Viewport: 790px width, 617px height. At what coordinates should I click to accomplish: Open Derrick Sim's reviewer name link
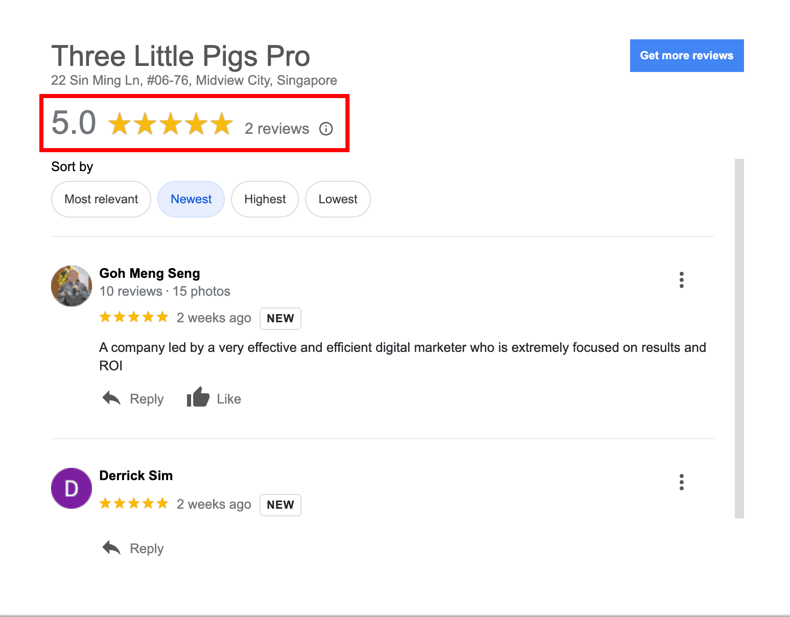136,476
